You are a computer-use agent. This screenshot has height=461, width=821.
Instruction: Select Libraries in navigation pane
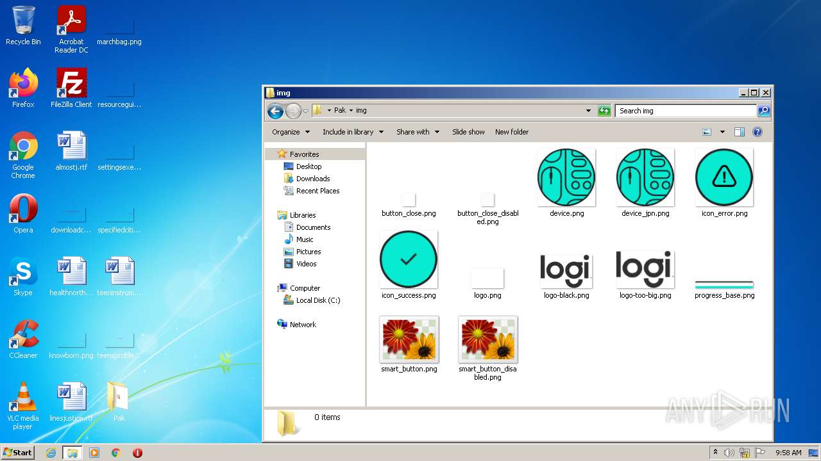[303, 215]
